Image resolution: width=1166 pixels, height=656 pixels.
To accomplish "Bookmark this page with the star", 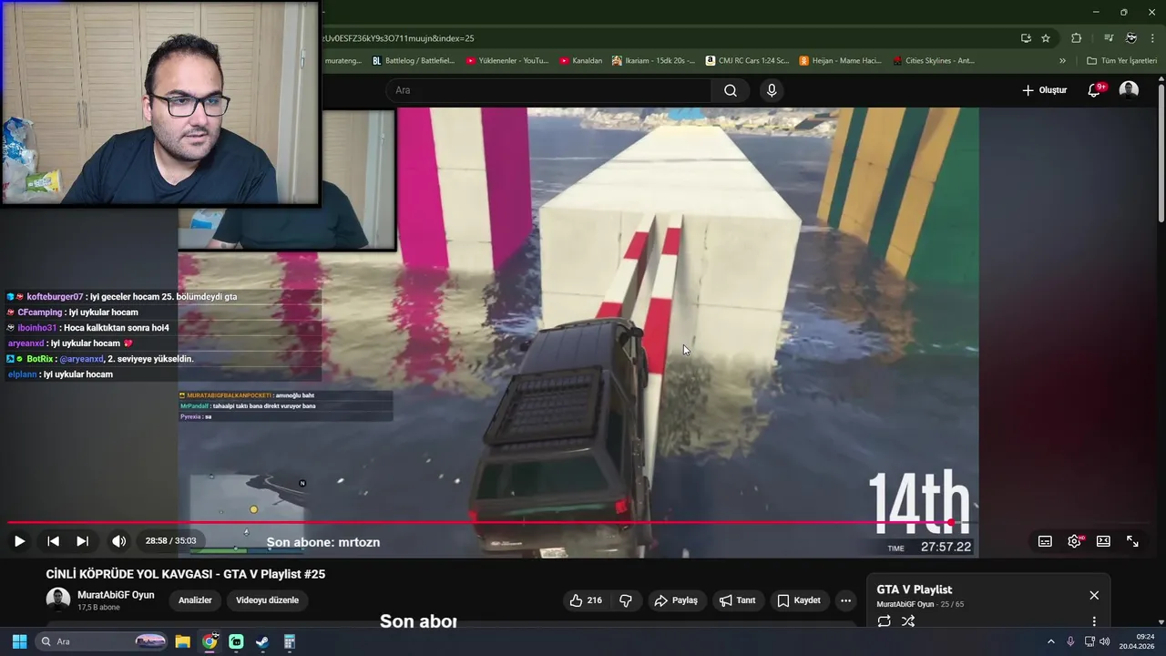I will pyautogui.click(x=1046, y=38).
